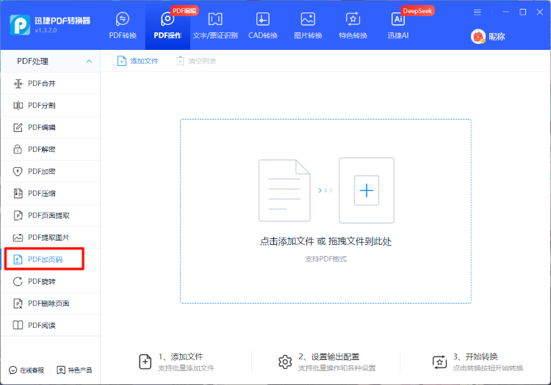This screenshot has width=551, height=385.
Task: Choose PDF分割 tool
Action: tap(42, 106)
